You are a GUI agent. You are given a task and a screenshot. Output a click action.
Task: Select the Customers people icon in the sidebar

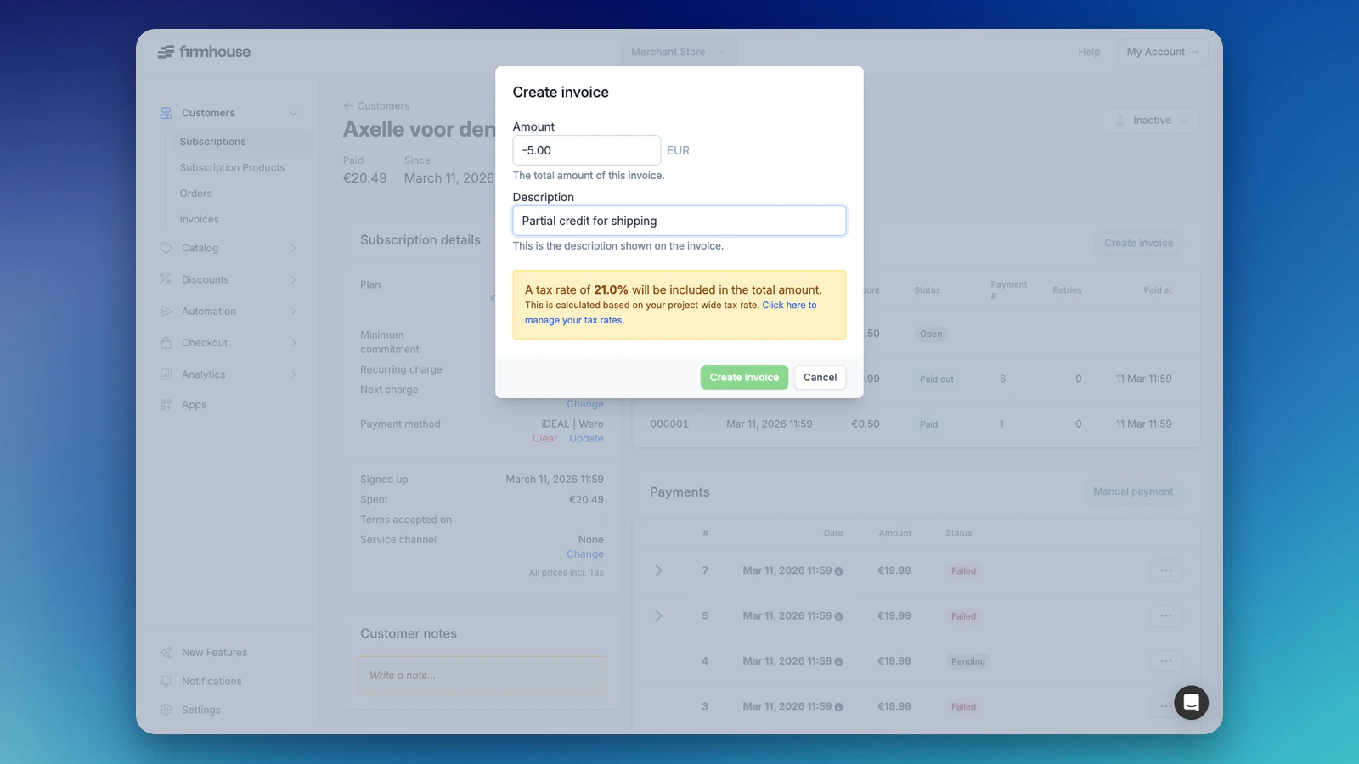tap(166, 112)
